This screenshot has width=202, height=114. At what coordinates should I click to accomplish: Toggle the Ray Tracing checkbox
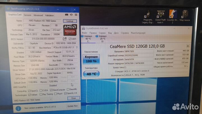41,94
